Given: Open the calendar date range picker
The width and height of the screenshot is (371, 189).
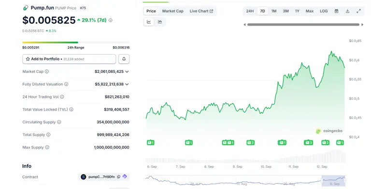Looking at the screenshot, I should click(336, 11).
